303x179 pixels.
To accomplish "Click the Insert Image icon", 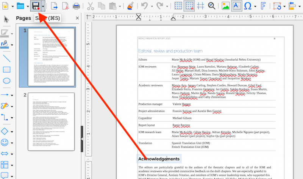I will [225, 6].
